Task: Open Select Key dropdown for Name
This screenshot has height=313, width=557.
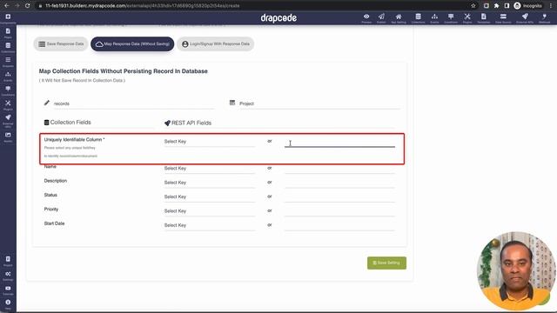Action: pos(209,168)
